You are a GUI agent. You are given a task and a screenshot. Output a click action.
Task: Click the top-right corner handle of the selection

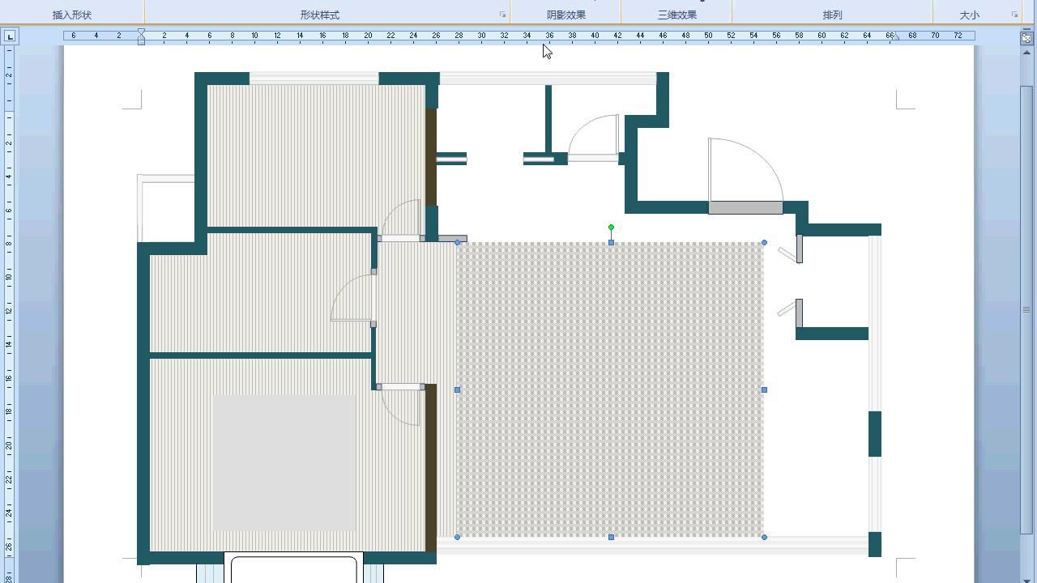tap(764, 242)
